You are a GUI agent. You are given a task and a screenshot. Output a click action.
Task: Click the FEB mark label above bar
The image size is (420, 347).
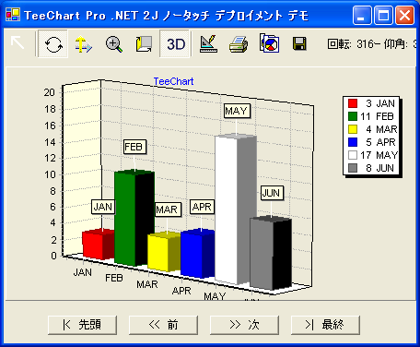(x=134, y=147)
